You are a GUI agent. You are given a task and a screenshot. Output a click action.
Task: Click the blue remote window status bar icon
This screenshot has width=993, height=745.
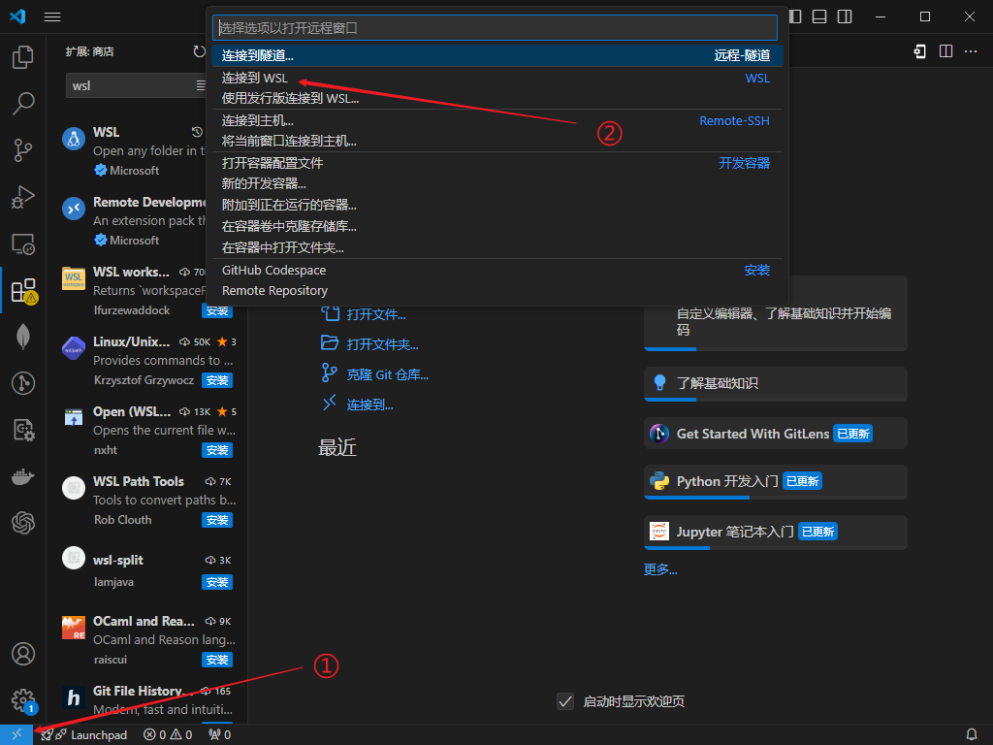coord(16,735)
